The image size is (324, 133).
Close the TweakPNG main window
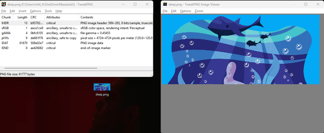[x=147, y=4]
